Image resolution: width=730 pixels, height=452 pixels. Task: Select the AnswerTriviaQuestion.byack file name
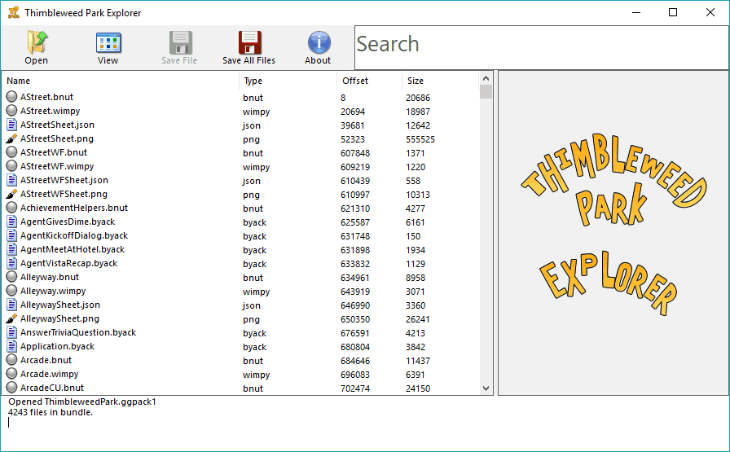coord(78,332)
